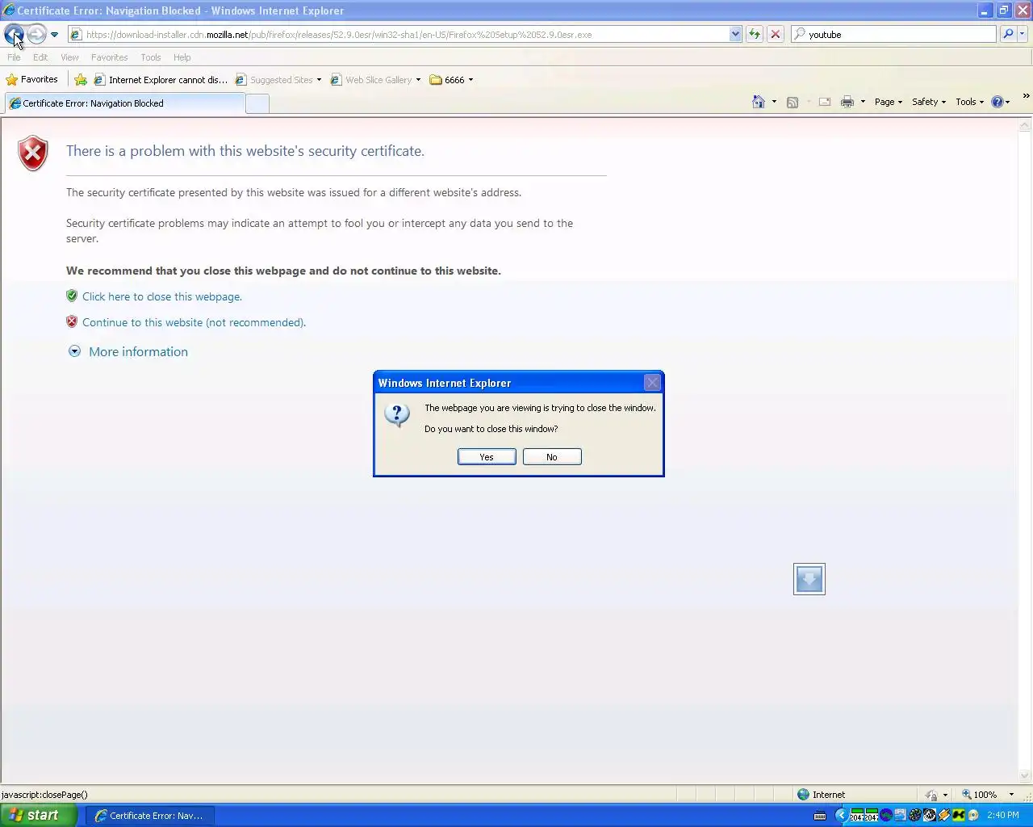Open the File menu
Viewport: 1033px width, 827px height.
click(x=14, y=57)
